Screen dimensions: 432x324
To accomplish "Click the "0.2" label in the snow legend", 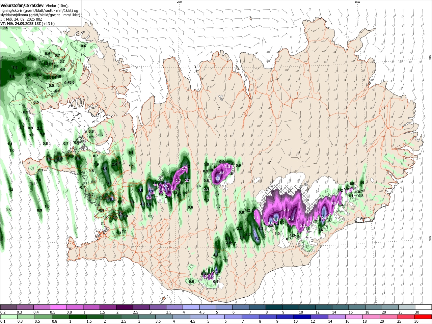I will 3,312.
